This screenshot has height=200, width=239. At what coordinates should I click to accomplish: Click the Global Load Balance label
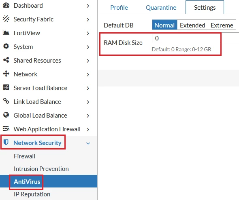[x=41, y=115]
